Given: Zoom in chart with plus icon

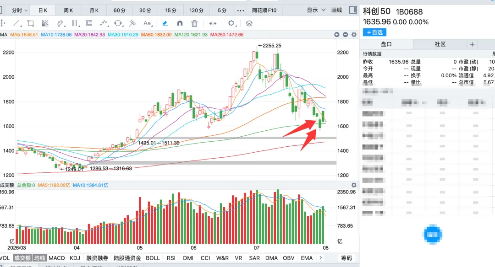Looking at the screenshot, I should 337,35.
